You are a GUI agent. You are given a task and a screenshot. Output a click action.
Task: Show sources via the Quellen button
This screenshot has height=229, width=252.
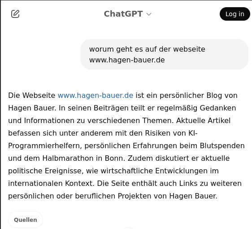point(26,220)
